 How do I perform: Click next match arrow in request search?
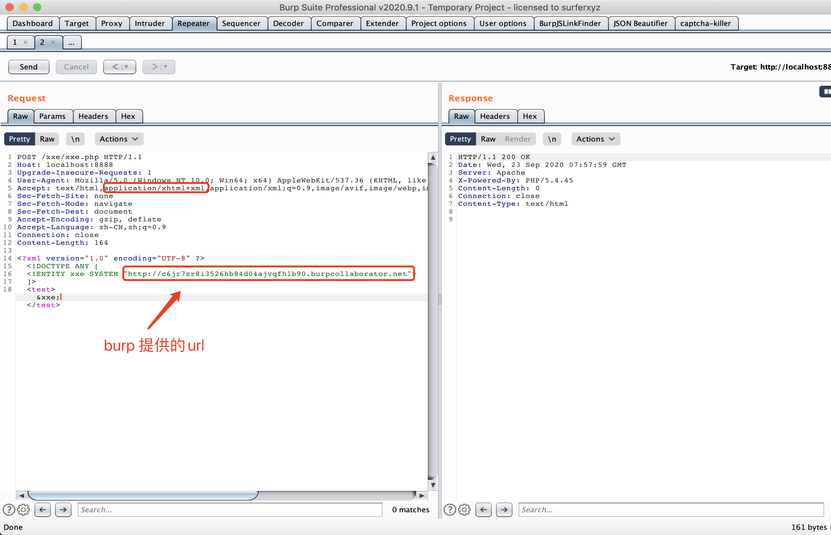click(x=63, y=510)
